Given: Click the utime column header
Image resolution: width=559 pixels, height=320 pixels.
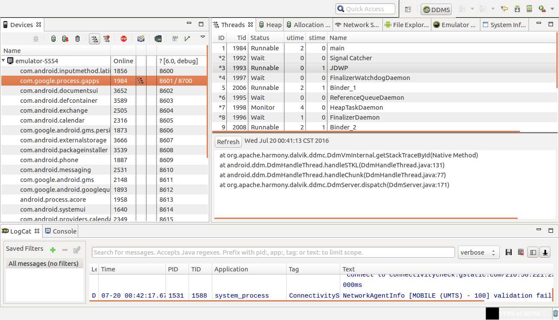Looking at the screenshot, I should [295, 38].
